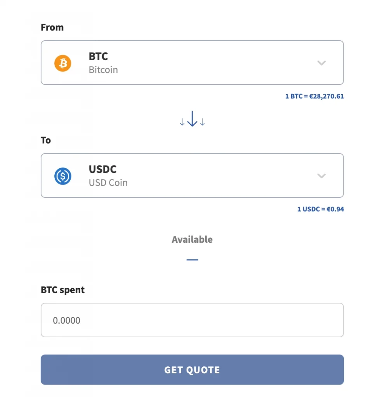Click the orange Bitcoin logo icon
This screenshot has width=385, height=397.
[62, 63]
